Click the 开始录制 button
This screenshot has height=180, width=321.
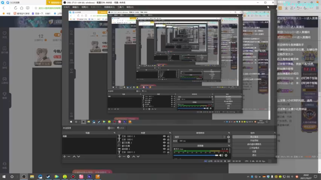point(254,141)
